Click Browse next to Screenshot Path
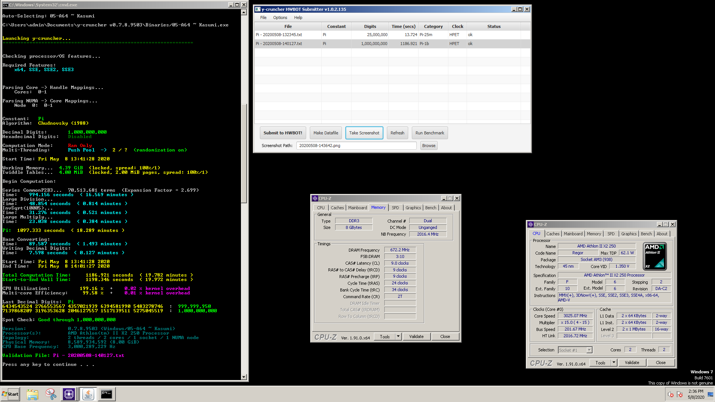The width and height of the screenshot is (715, 402). pyautogui.click(x=429, y=146)
